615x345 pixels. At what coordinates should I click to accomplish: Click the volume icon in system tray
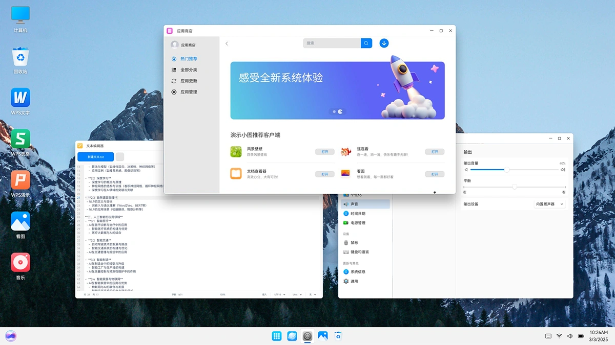coord(570,336)
